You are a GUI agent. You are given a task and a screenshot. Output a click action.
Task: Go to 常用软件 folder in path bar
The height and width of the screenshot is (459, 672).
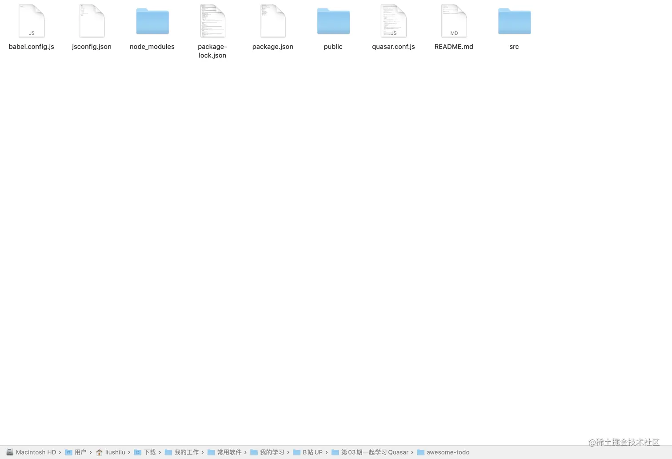(224, 452)
